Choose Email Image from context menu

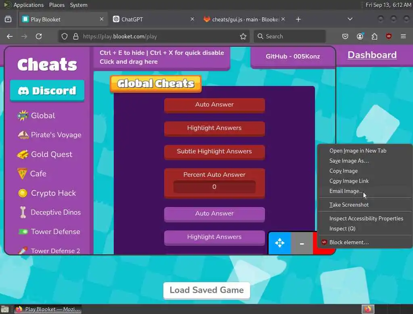coord(365,191)
